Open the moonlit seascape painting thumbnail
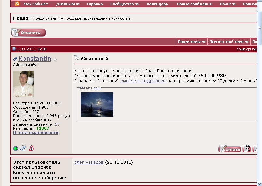This screenshot has height=186, width=262. tap(97, 104)
